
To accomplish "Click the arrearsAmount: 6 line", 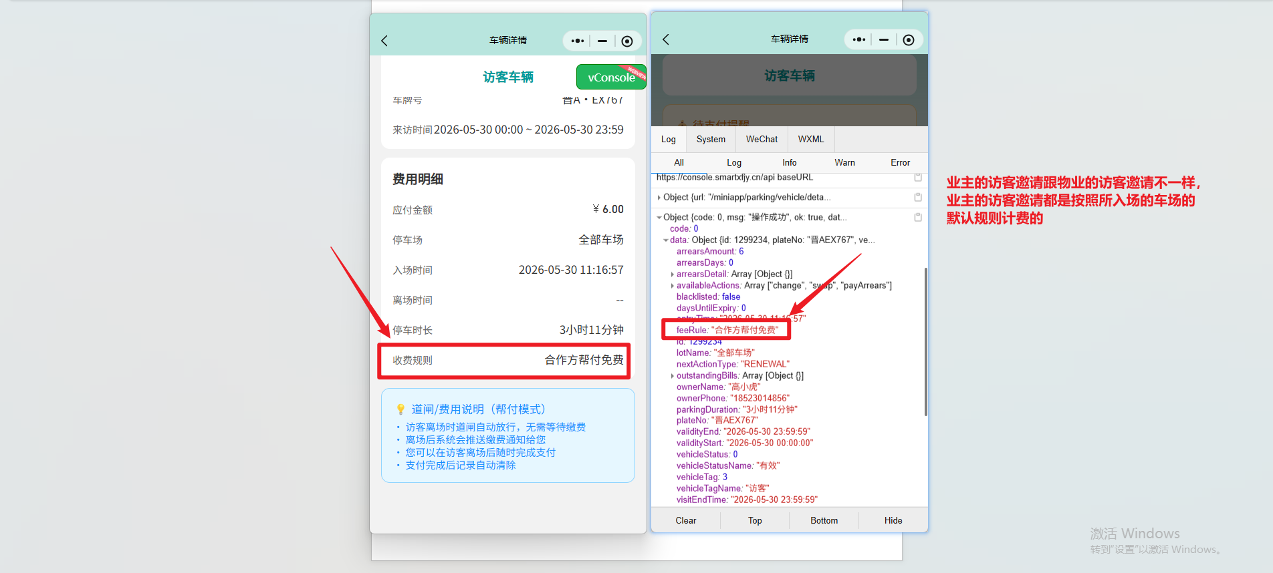I will pyautogui.click(x=710, y=252).
